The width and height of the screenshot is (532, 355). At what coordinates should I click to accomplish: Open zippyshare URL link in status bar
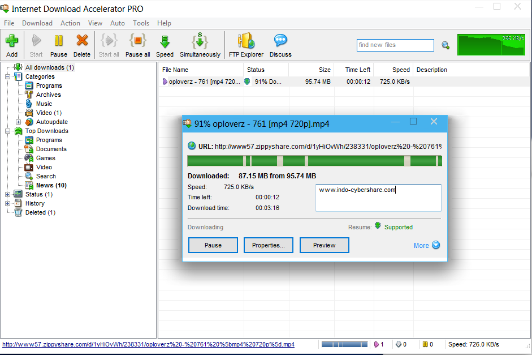click(x=148, y=344)
